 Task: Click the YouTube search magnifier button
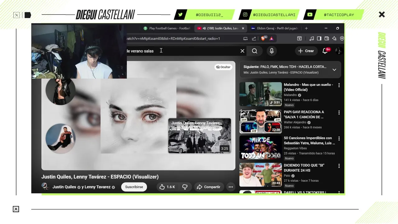coord(255,51)
